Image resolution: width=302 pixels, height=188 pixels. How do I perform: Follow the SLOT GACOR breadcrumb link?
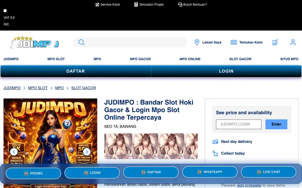(83, 88)
